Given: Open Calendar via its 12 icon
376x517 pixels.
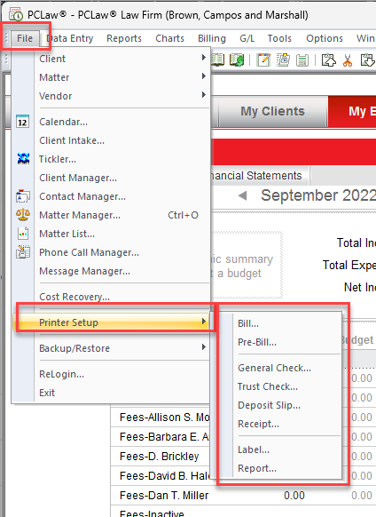Looking at the screenshot, I should pos(23,122).
